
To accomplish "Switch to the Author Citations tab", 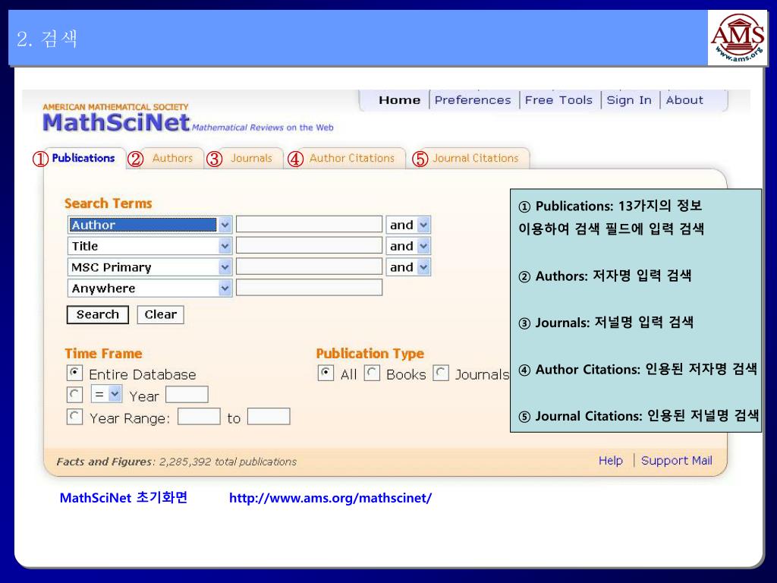I will pyautogui.click(x=352, y=158).
